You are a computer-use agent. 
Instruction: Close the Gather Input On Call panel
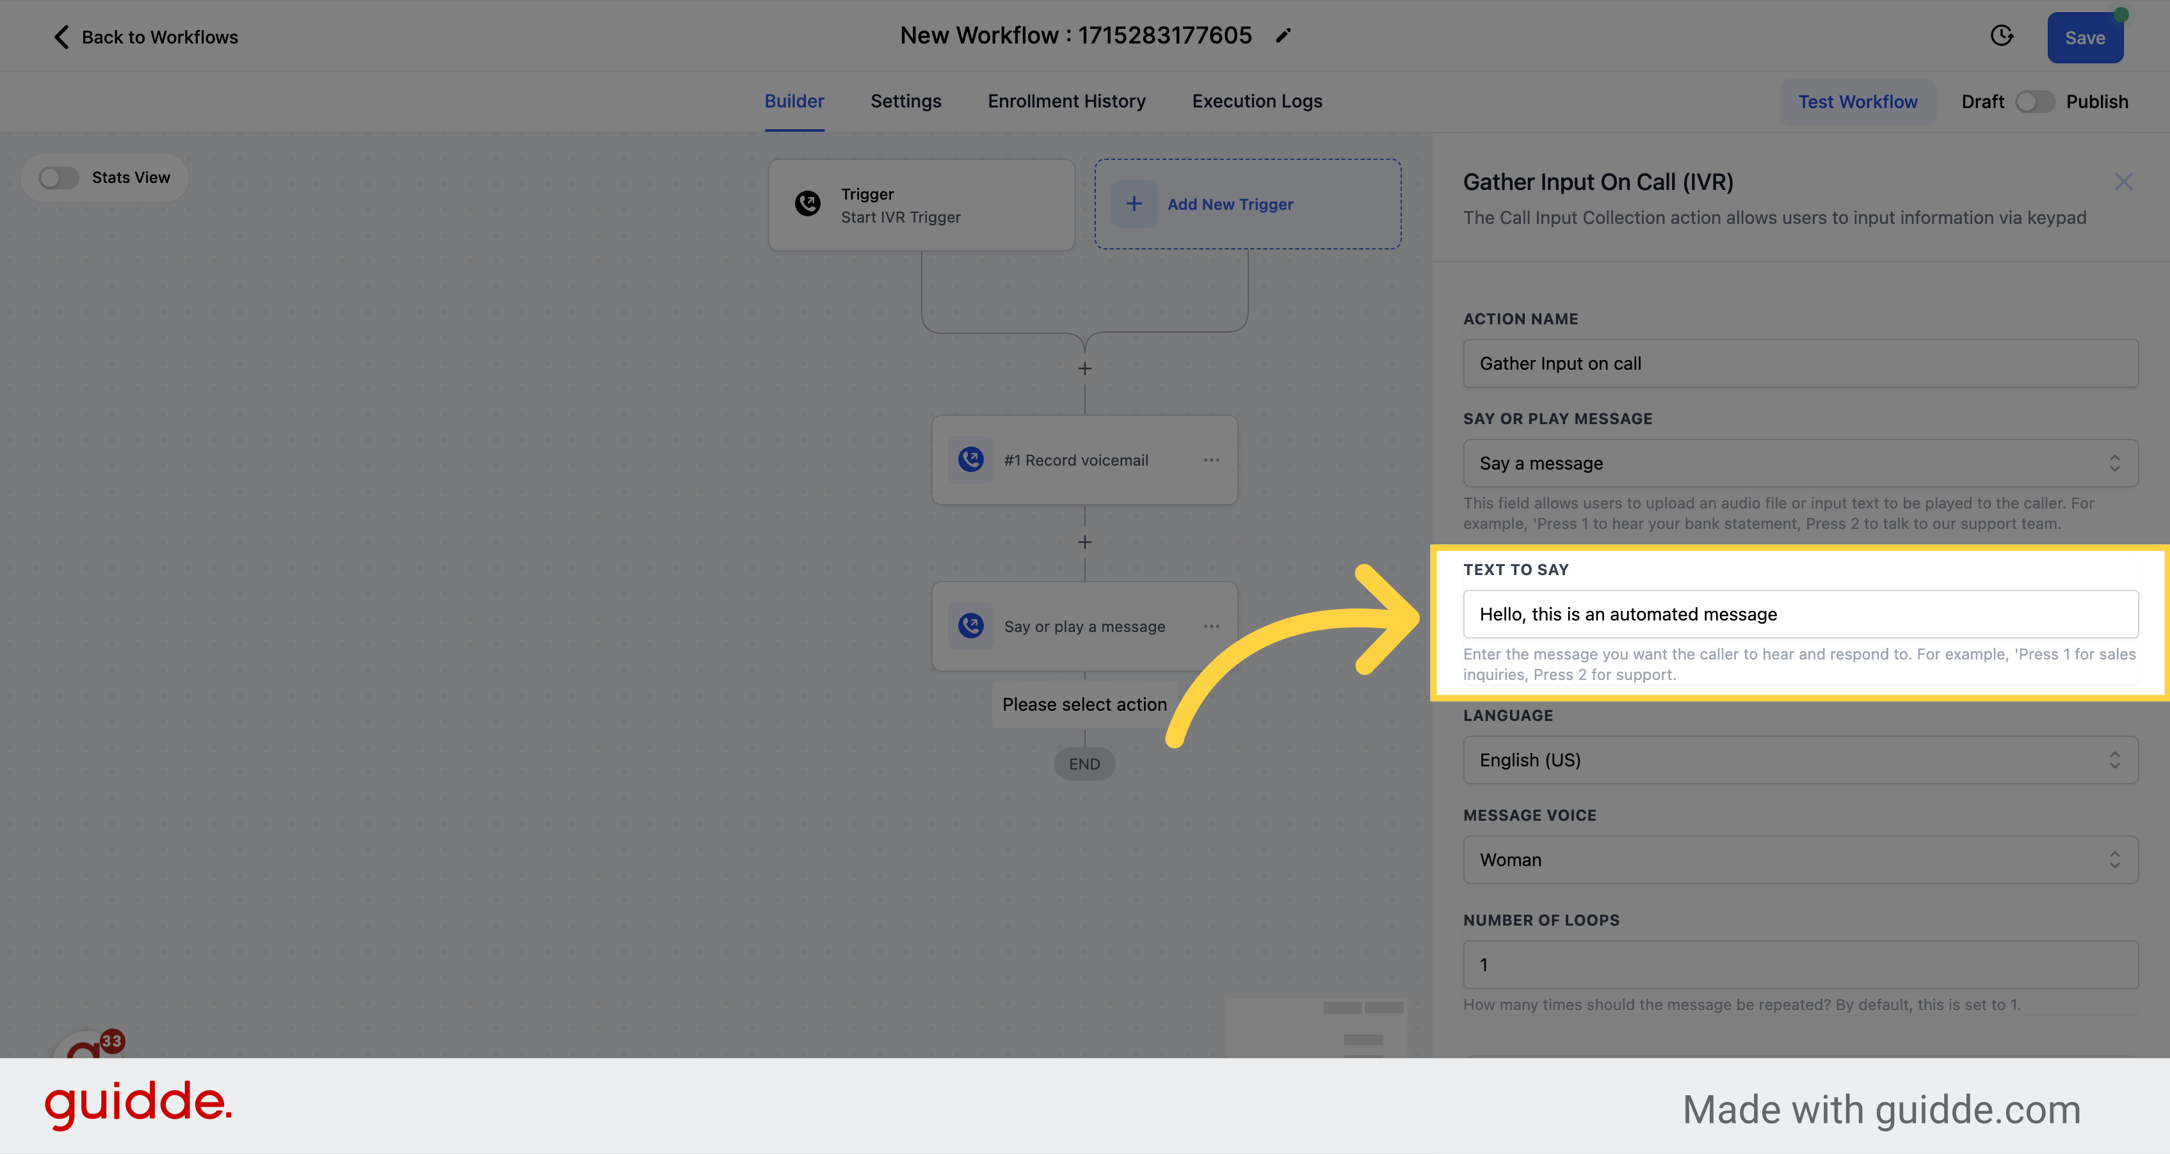tap(2124, 182)
